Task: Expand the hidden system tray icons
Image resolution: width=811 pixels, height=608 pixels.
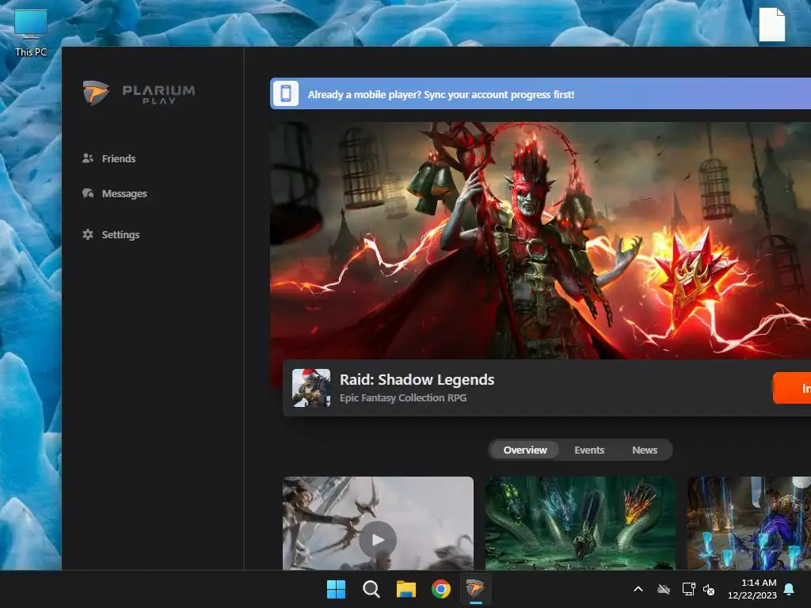Action: (x=638, y=589)
